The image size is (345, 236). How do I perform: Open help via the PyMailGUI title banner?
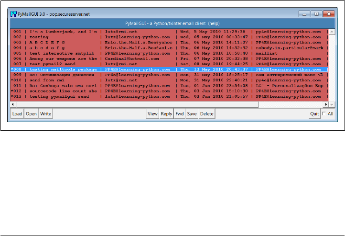click(172, 23)
